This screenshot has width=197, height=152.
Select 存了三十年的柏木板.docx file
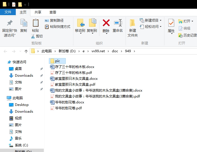72,67
